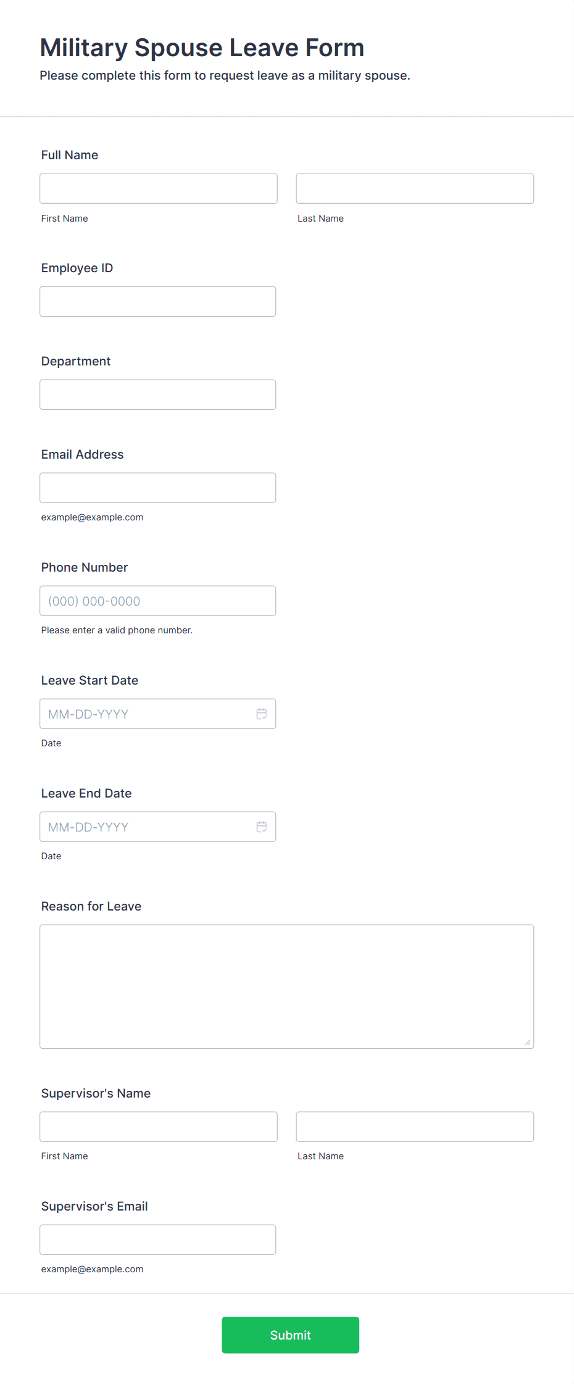Click inside the Reason for Leave textarea
574x1384 pixels.
286,986
